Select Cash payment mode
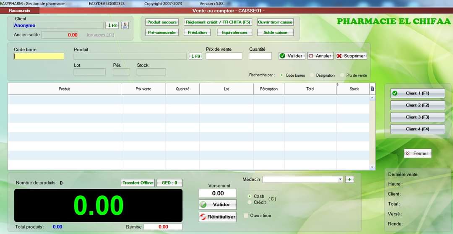The image size is (453, 234). 249,196
